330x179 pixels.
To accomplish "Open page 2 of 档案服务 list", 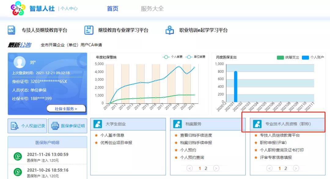I will (206, 168).
